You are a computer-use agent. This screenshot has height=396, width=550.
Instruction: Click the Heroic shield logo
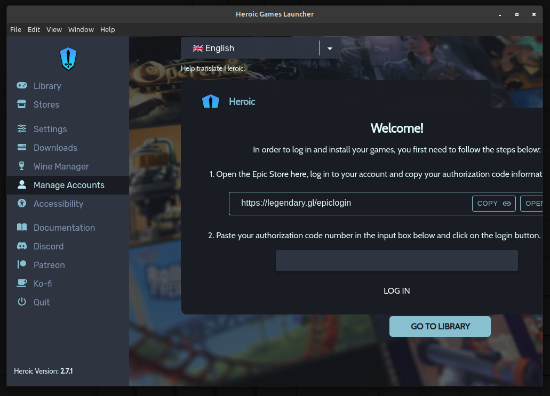coord(68,59)
